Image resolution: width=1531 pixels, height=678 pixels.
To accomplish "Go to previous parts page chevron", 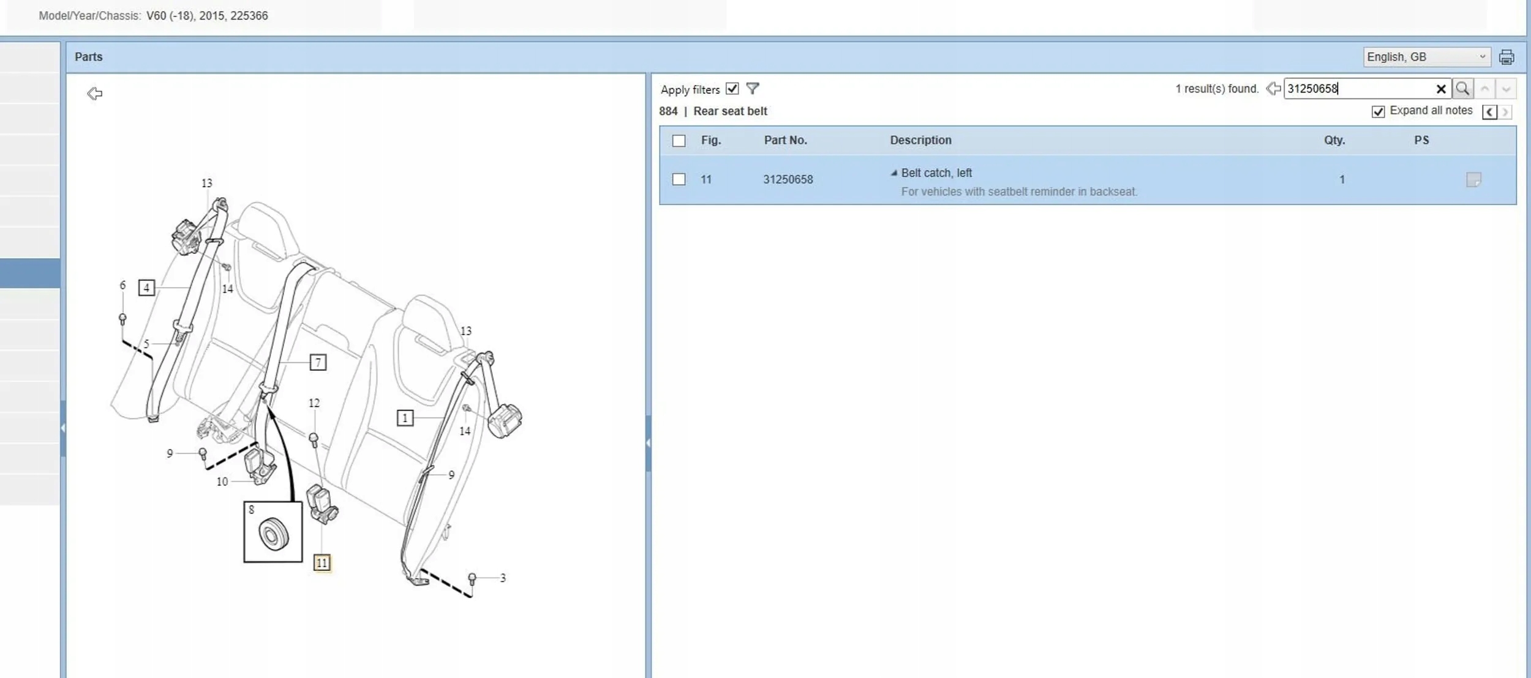I will coord(1489,112).
